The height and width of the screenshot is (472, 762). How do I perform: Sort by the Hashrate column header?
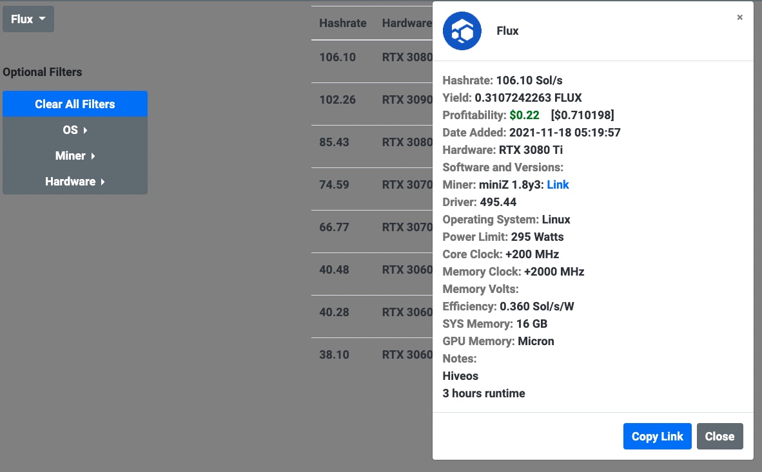click(x=342, y=23)
